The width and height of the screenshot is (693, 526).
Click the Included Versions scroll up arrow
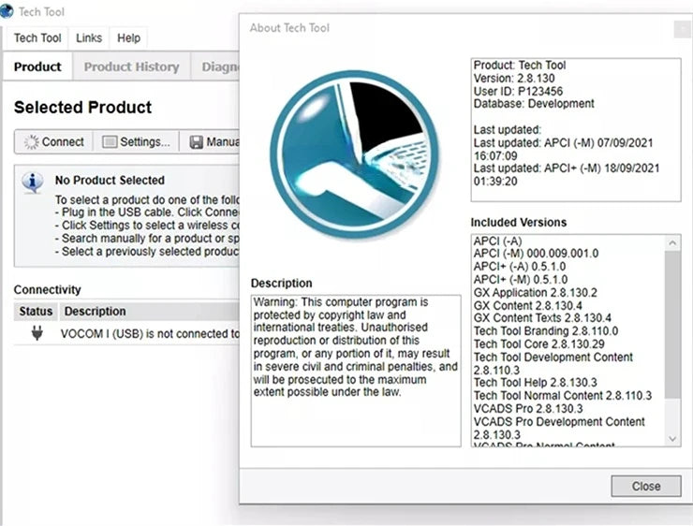point(672,242)
